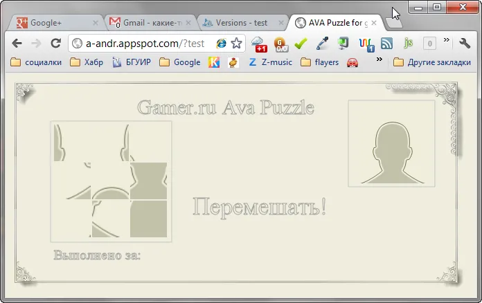Viewport: 482px width, 303px height.
Task: Switch to the Google+ tab
Action: [x=55, y=23]
